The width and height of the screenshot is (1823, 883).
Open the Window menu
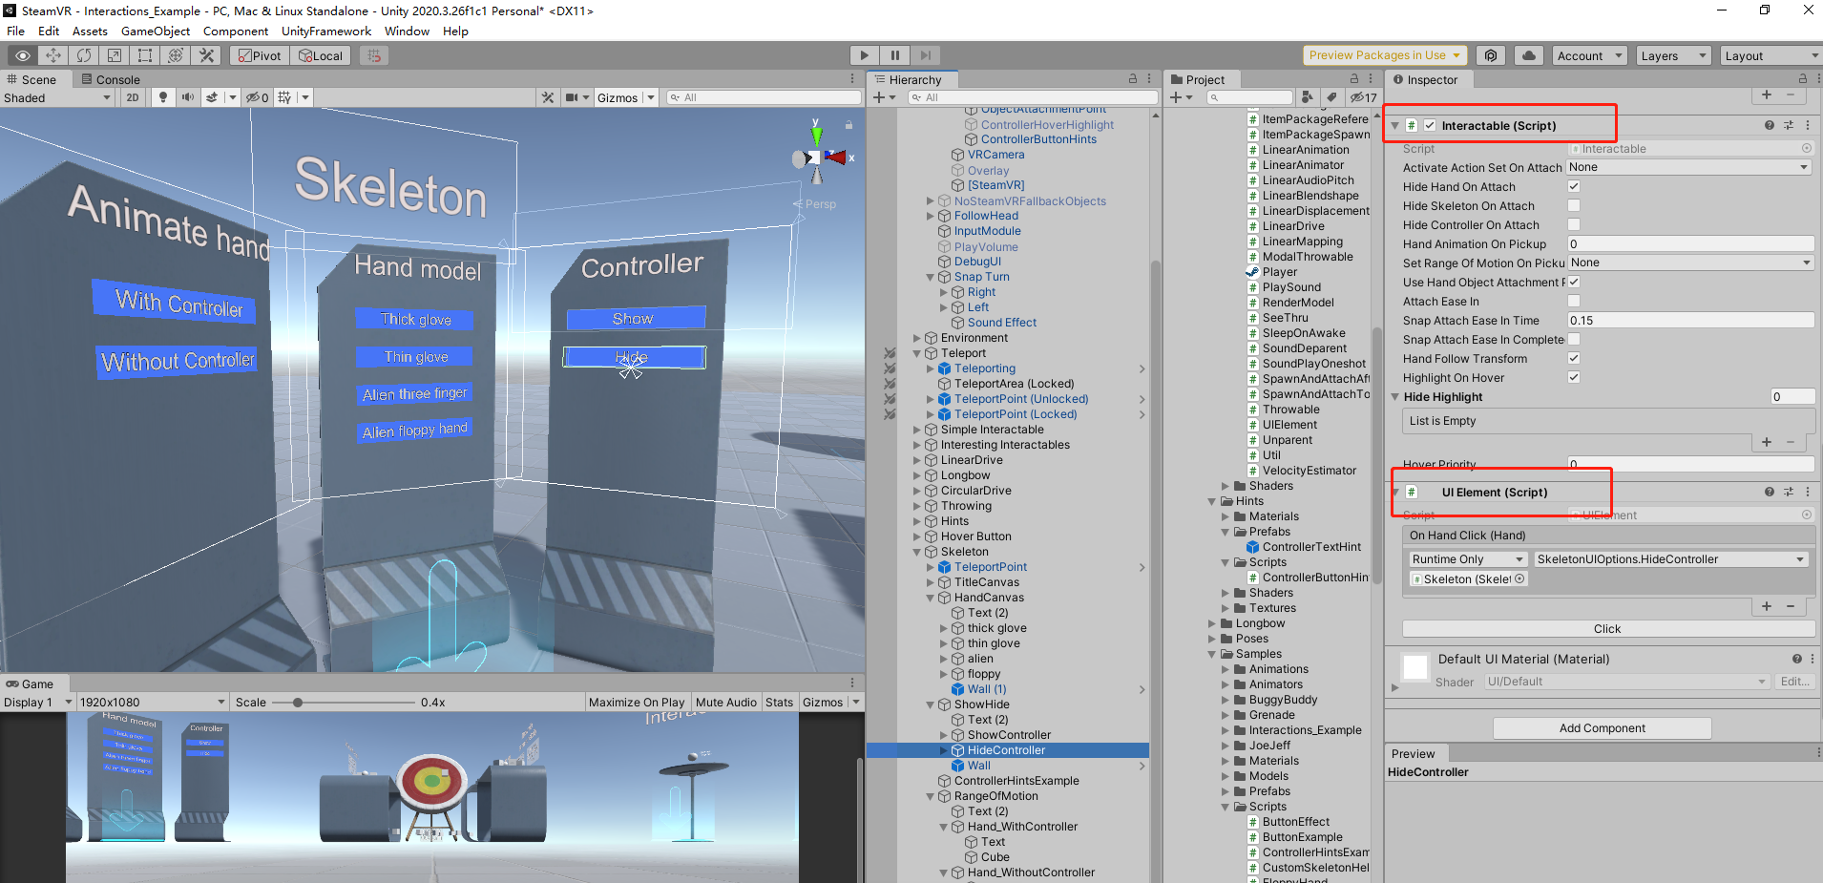(x=407, y=31)
